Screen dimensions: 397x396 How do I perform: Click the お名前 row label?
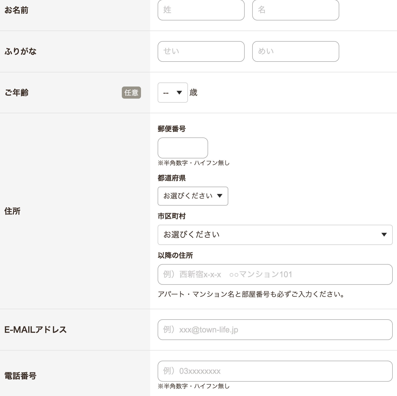(x=16, y=10)
